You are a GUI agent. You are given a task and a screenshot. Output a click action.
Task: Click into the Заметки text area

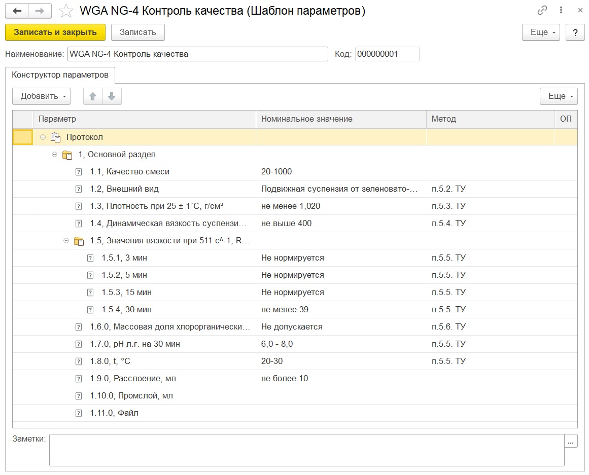click(x=306, y=450)
